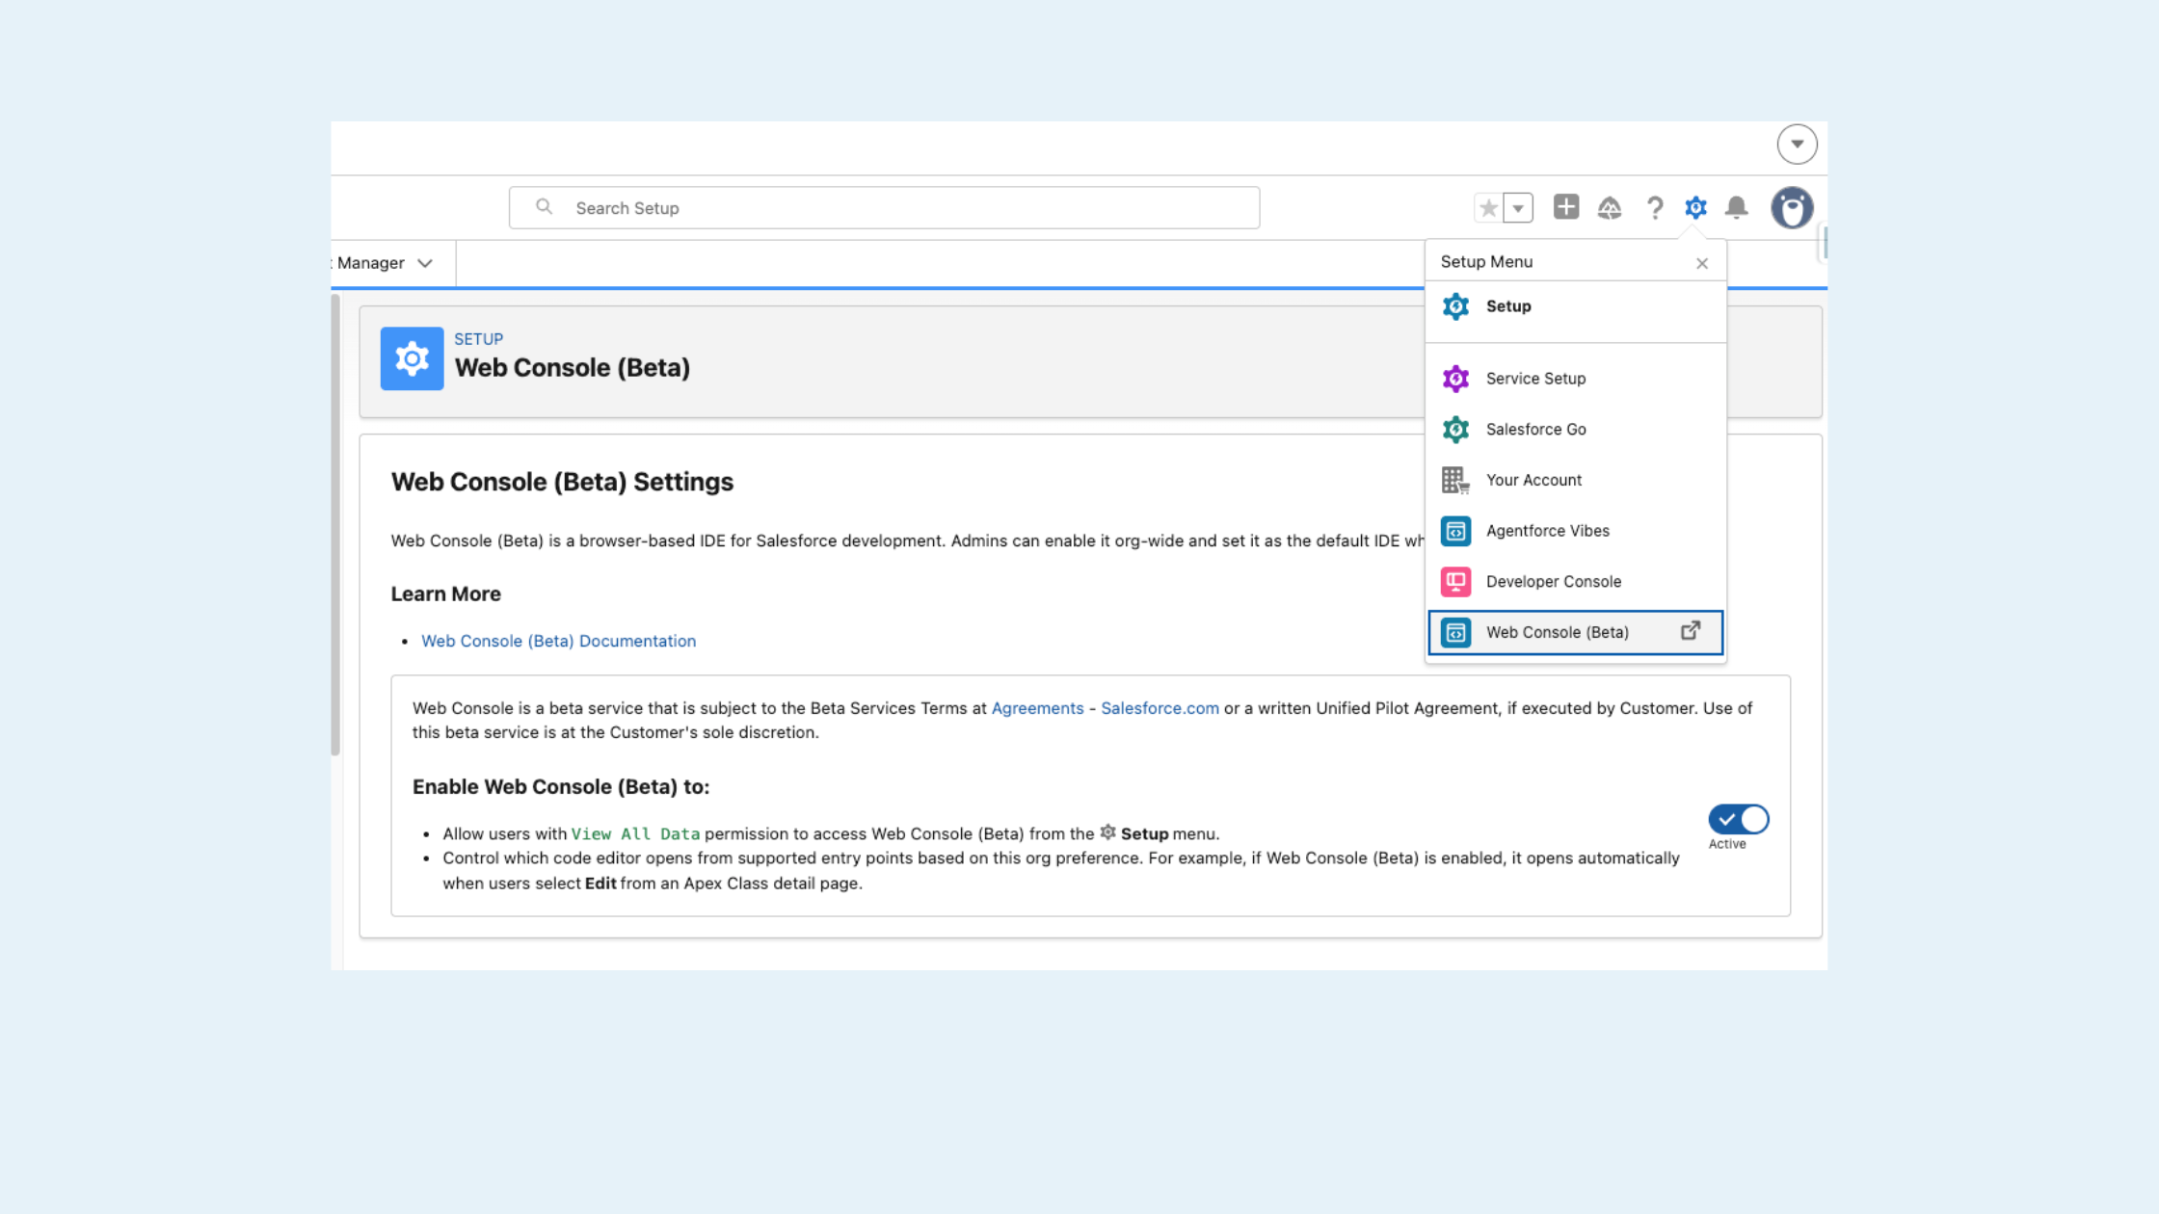Click the Enable Web Console (Beta) to: heading
2159x1214 pixels.
pos(561,787)
